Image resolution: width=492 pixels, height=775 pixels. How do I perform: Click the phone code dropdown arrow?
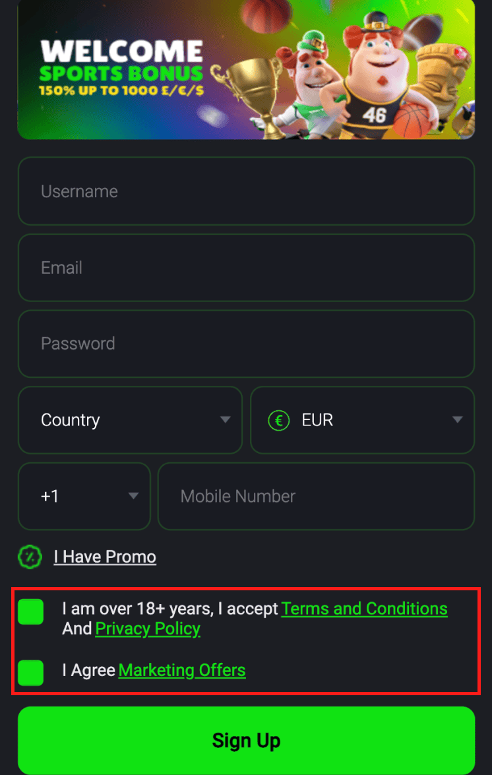click(133, 496)
